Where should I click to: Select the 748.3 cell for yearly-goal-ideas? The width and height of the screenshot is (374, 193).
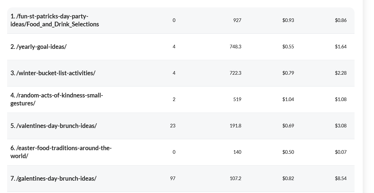[235, 47]
